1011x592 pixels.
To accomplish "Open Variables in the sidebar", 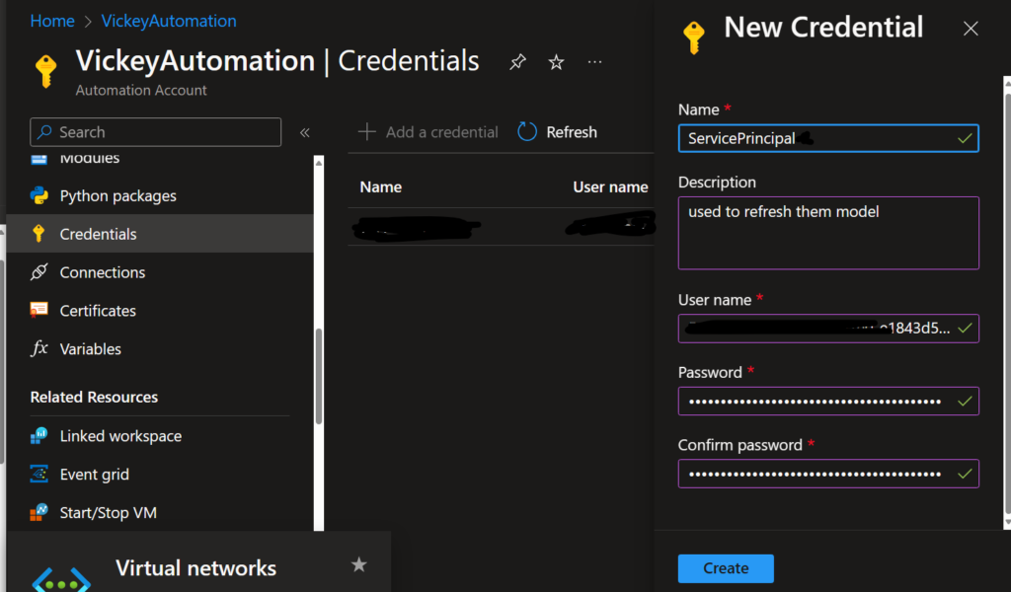I will click(90, 348).
